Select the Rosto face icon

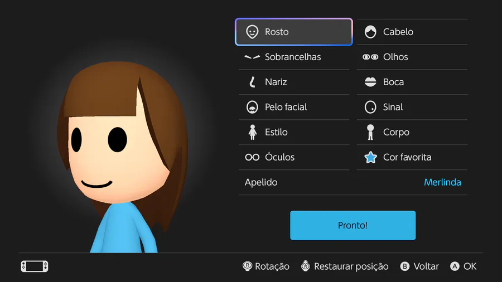click(252, 32)
